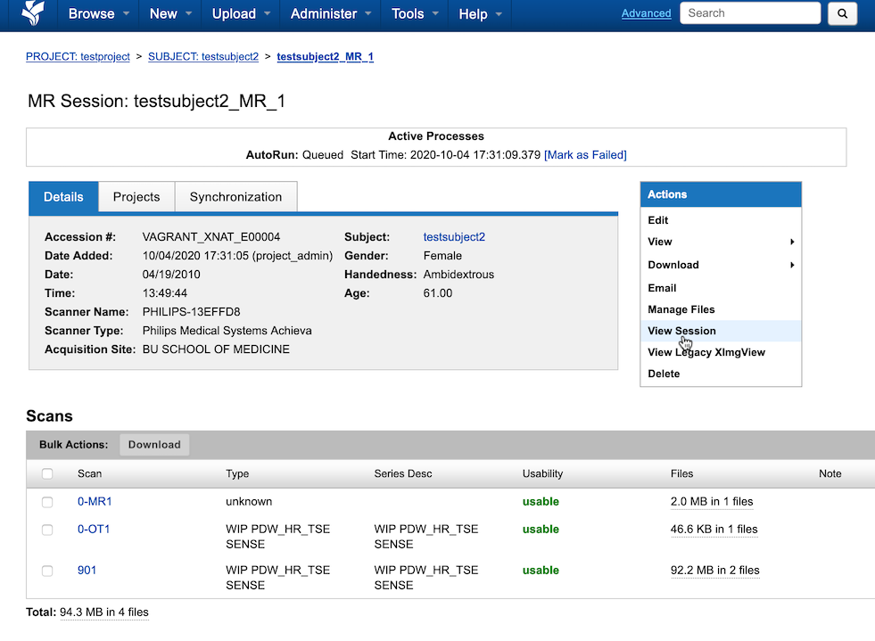Expand the Download submenu arrow

[x=792, y=265]
